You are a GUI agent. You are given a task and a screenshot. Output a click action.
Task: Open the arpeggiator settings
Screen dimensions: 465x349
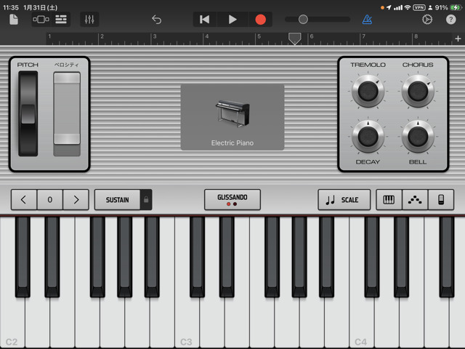click(415, 199)
